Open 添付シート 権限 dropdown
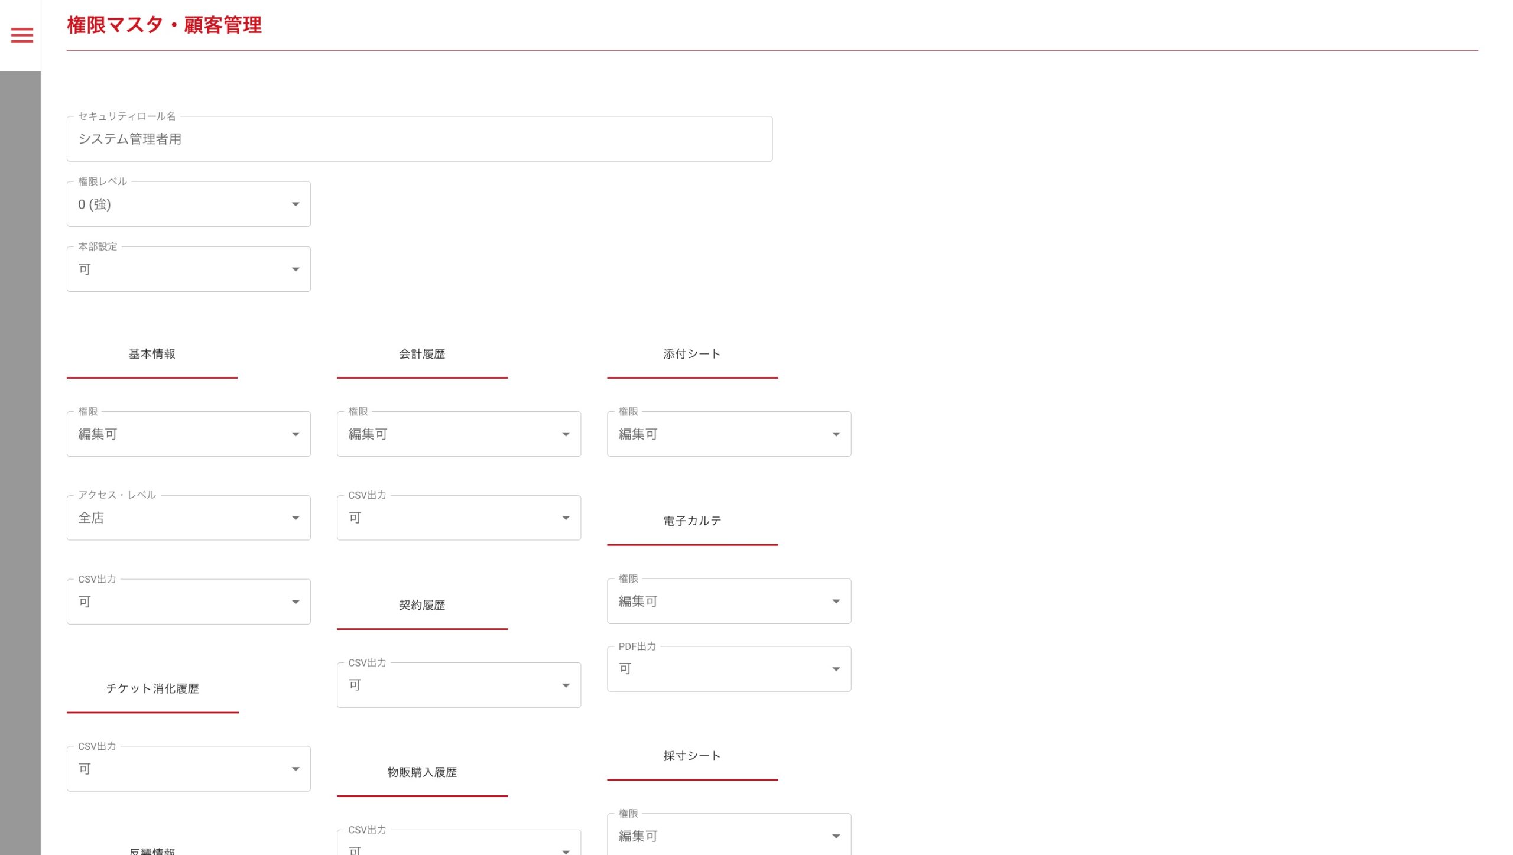Screen dimensions: 1513x855 tap(729, 434)
